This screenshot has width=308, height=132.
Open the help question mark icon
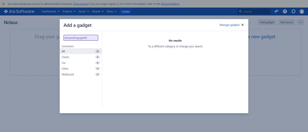[x=285, y=11]
